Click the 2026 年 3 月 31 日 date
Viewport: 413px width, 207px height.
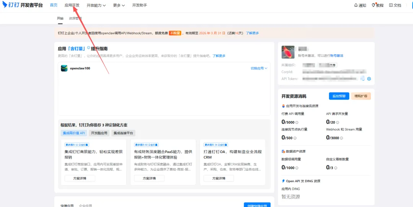212,33
